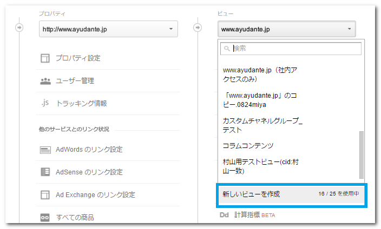The height and width of the screenshot is (229, 381).
Task: Click the 検索 view search field
Action: coord(291,49)
